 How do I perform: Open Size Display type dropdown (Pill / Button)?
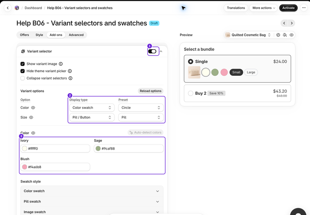[x=92, y=117]
